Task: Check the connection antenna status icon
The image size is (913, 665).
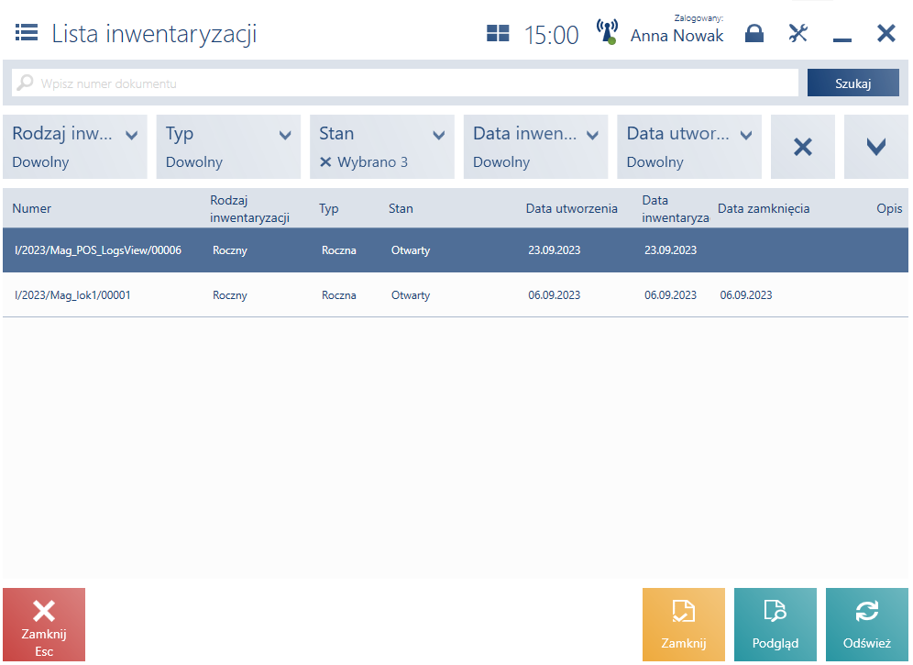Action: point(607,32)
